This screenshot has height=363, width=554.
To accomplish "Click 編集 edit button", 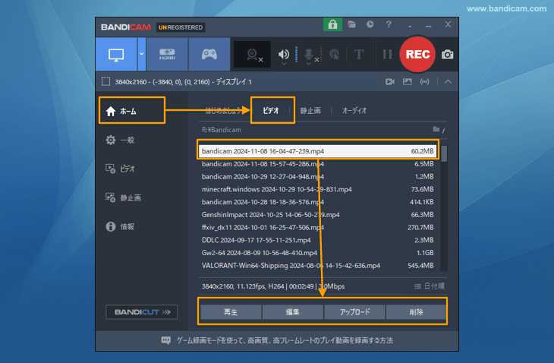I will (292, 312).
